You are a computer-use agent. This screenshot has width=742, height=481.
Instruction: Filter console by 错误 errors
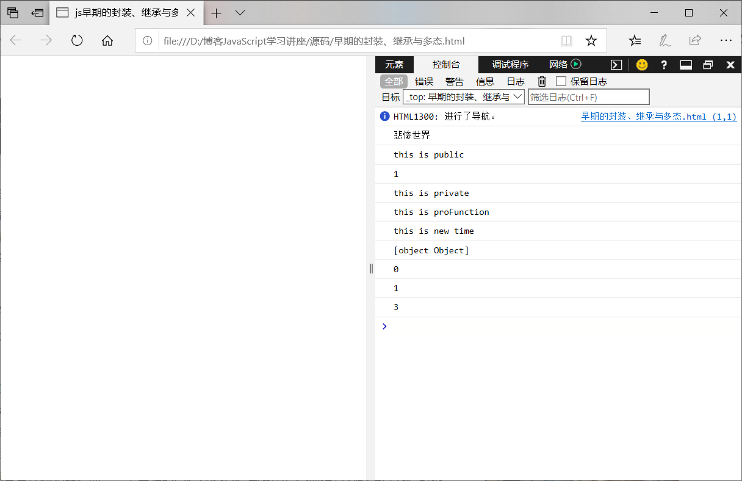[x=424, y=82]
